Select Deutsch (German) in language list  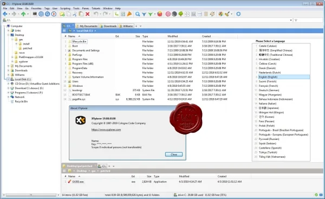click(x=269, y=90)
